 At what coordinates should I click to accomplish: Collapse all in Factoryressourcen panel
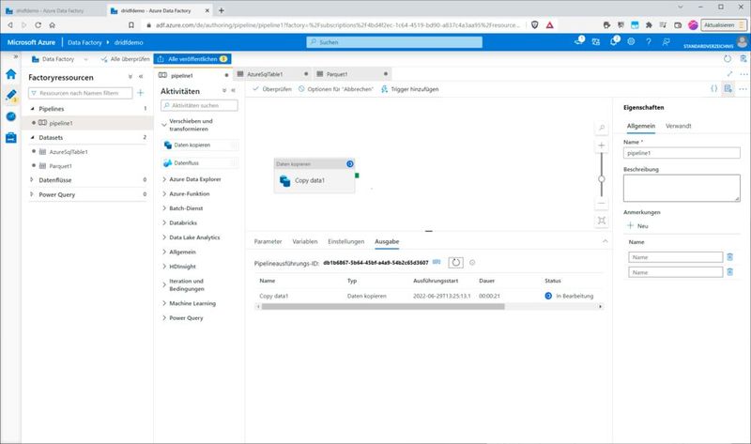tap(130, 77)
